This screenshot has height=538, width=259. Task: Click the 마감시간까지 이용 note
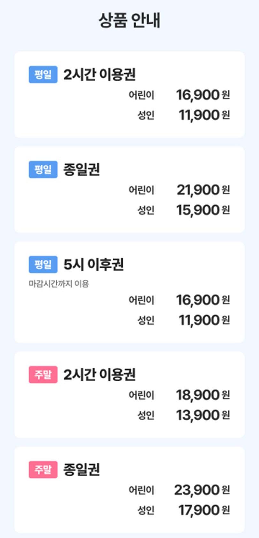[59, 284]
